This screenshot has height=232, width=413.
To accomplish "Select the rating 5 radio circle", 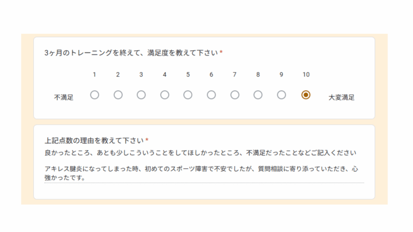I will [x=188, y=95].
